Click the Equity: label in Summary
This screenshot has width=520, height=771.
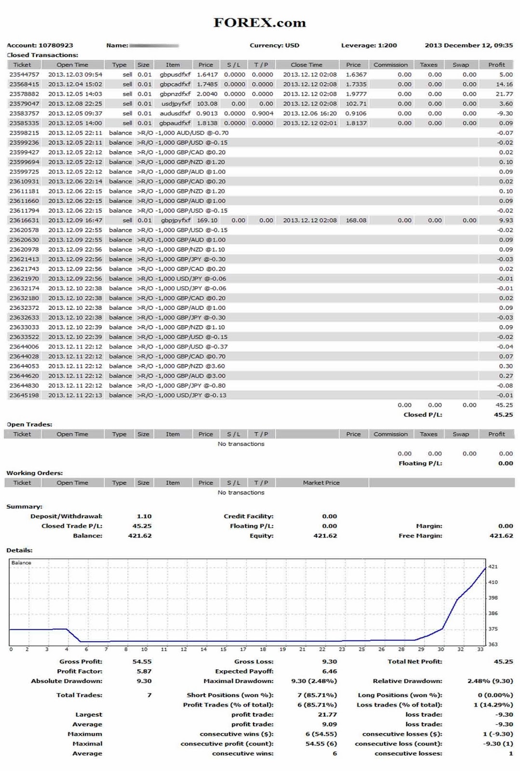click(x=262, y=535)
